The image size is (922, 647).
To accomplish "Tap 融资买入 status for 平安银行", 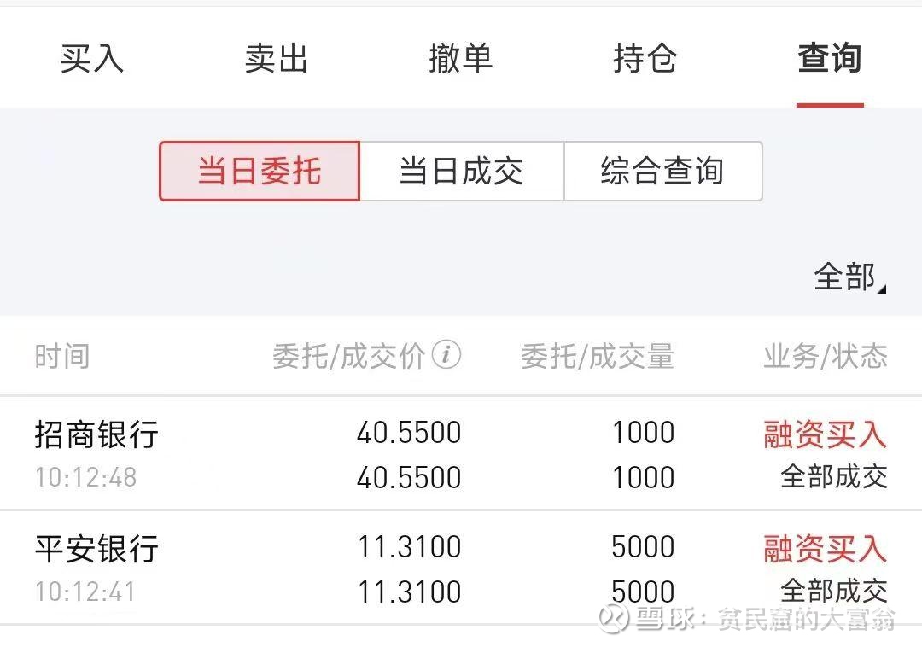I will coord(825,548).
